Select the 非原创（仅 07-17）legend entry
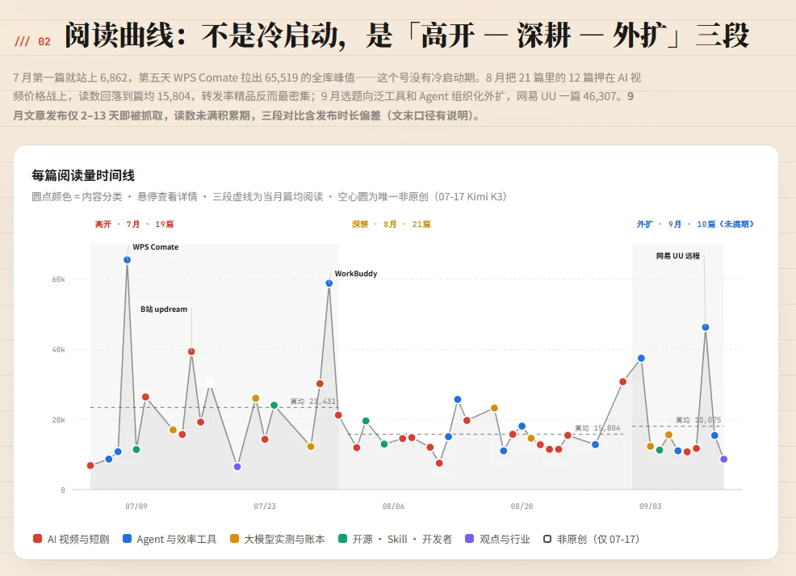 (591, 539)
